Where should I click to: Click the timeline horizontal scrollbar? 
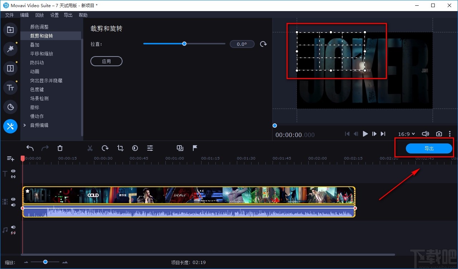[208, 255]
